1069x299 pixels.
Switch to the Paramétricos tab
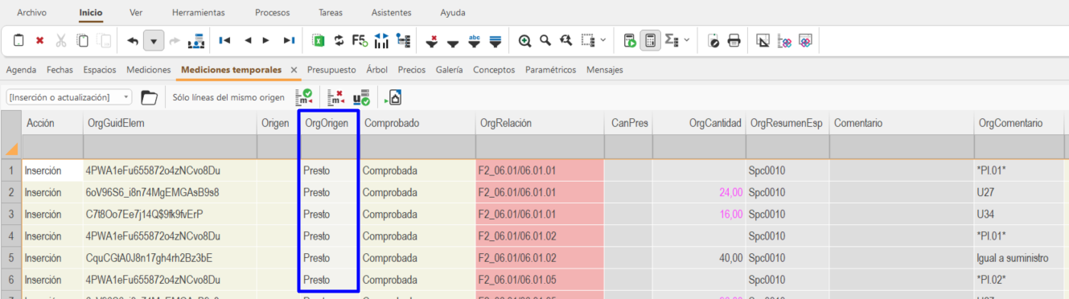(550, 70)
